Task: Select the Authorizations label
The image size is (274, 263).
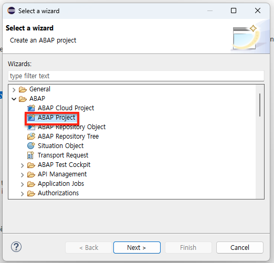Action: point(58,193)
